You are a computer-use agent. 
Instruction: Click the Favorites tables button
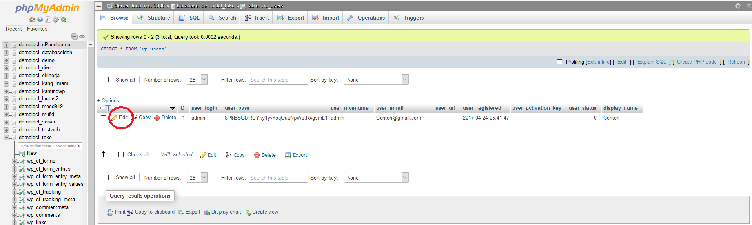(x=37, y=29)
